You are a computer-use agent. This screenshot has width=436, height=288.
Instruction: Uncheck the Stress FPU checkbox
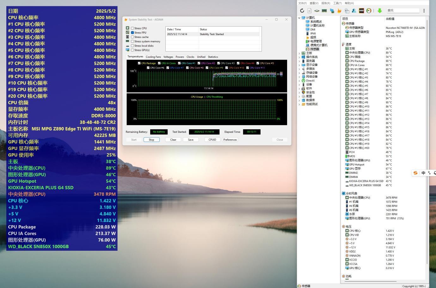132,33
